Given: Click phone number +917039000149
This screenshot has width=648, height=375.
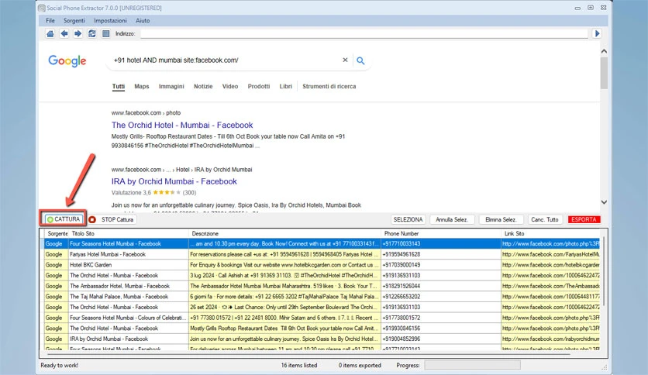Looking at the screenshot, I should click(402, 265).
